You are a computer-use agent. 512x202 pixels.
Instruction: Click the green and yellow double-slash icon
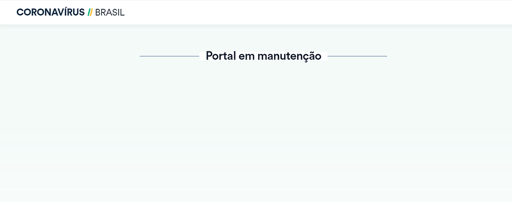[90, 12]
